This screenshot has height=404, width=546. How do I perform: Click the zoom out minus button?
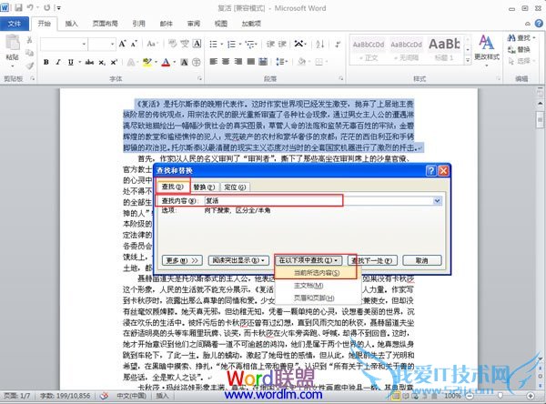click(x=470, y=396)
